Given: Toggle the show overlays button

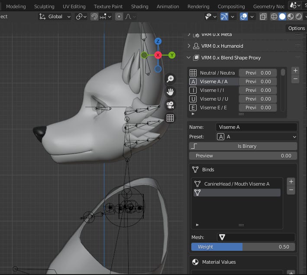Looking at the screenshot, I should (x=243, y=16).
